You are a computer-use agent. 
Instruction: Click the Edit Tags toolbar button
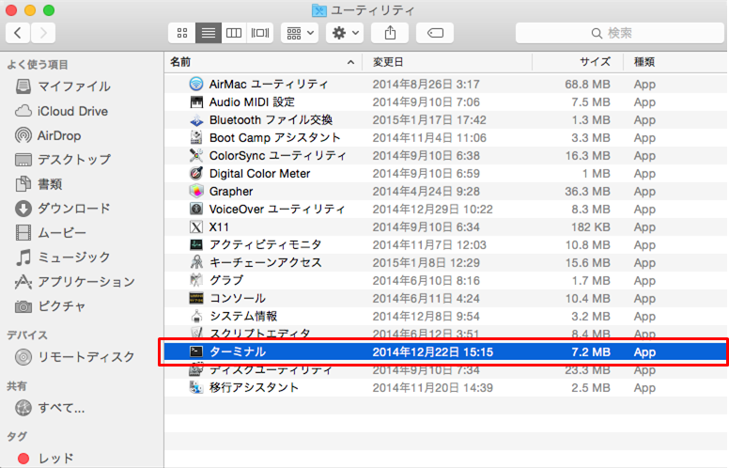435,33
